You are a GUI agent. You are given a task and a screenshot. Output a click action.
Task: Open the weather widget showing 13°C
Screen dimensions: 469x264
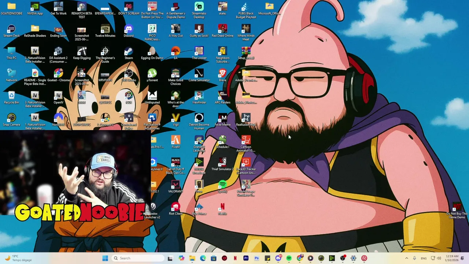click(x=19, y=258)
